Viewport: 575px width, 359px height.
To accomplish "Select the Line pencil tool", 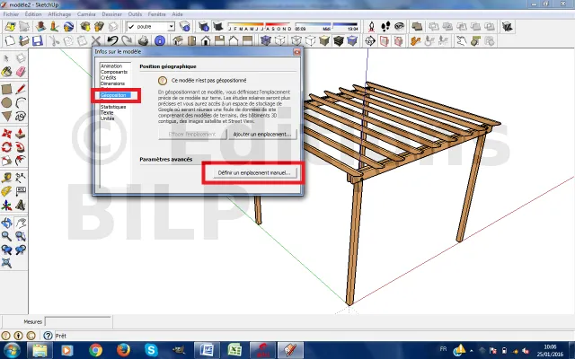I will coord(24,88).
